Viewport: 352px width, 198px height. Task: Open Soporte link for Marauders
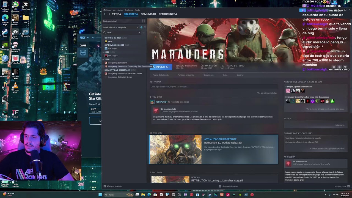pyautogui.click(x=240, y=75)
